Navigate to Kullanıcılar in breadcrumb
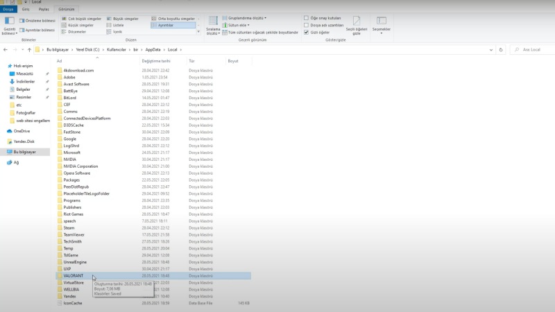 click(x=117, y=49)
